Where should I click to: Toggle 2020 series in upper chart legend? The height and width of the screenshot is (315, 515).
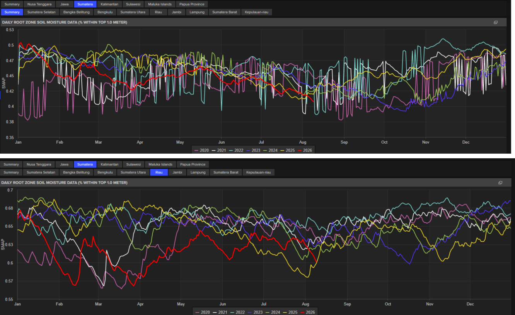click(201, 150)
